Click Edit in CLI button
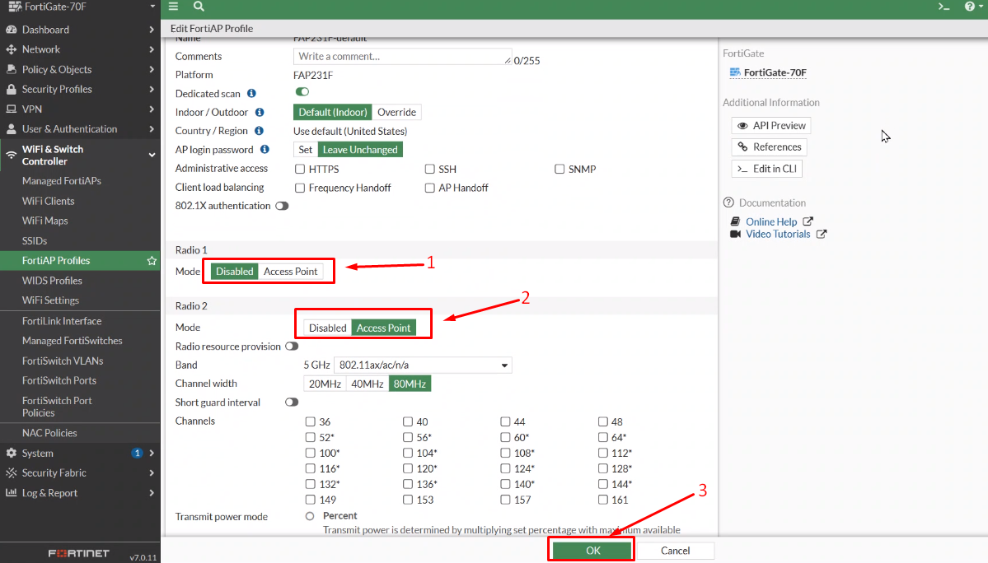 (x=767, y=169)
